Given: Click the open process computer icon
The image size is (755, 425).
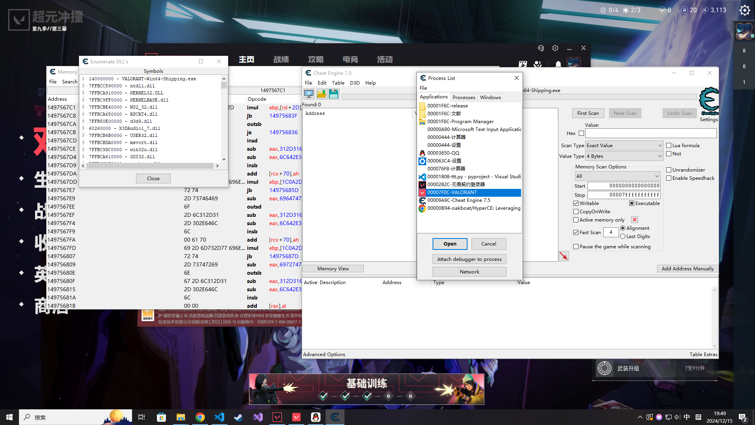Looking at the screenshot, I should click(x=309, y=94).
